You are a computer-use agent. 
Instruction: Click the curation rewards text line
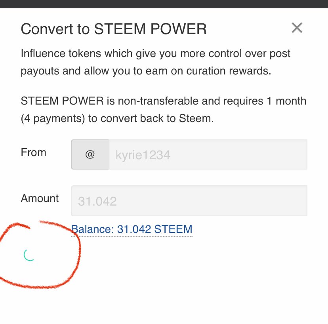[x=146, y=71]
